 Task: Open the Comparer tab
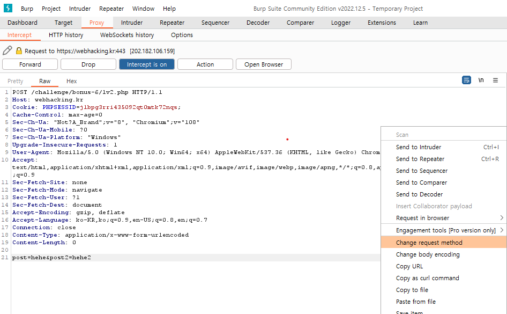click(x=300, y=23)
